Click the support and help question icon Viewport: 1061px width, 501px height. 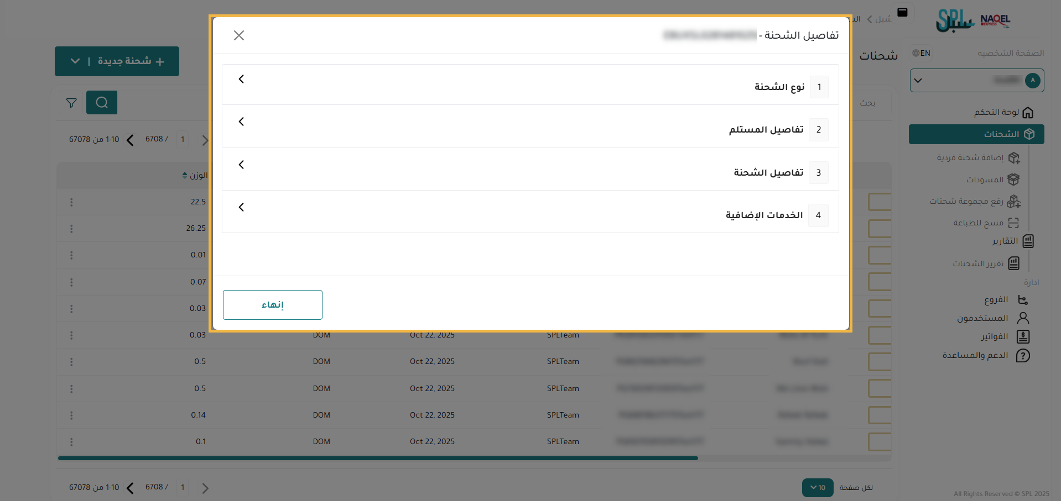[1023, 356]
